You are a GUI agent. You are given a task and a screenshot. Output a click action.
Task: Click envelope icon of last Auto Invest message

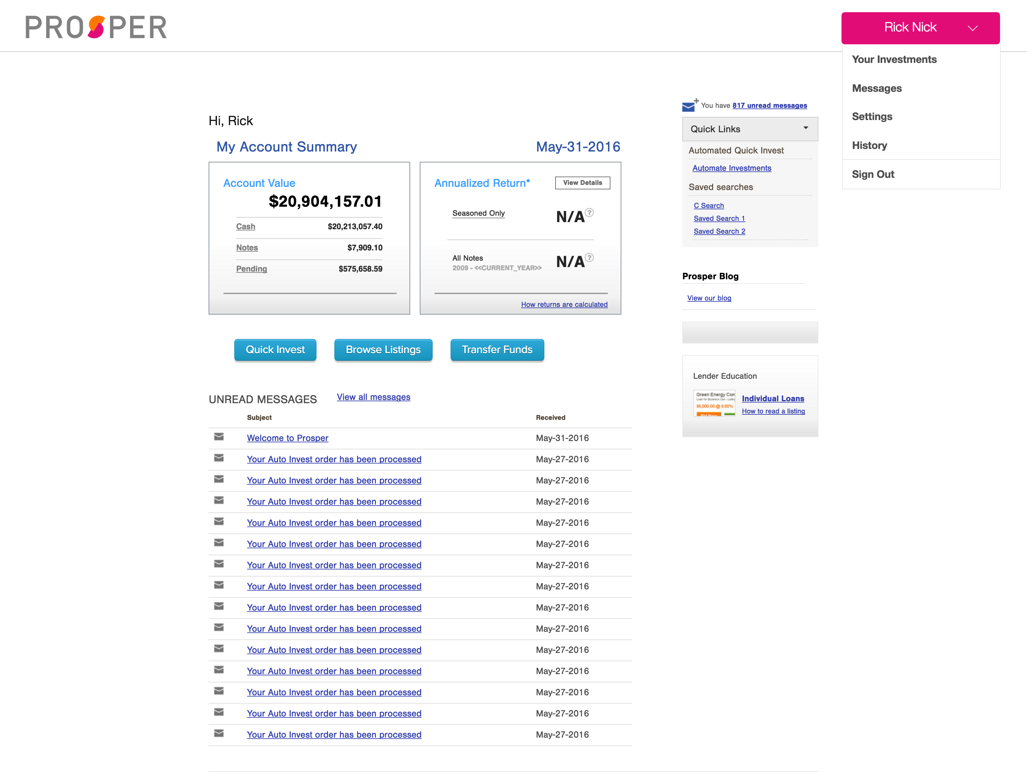[x=219, y=733]
